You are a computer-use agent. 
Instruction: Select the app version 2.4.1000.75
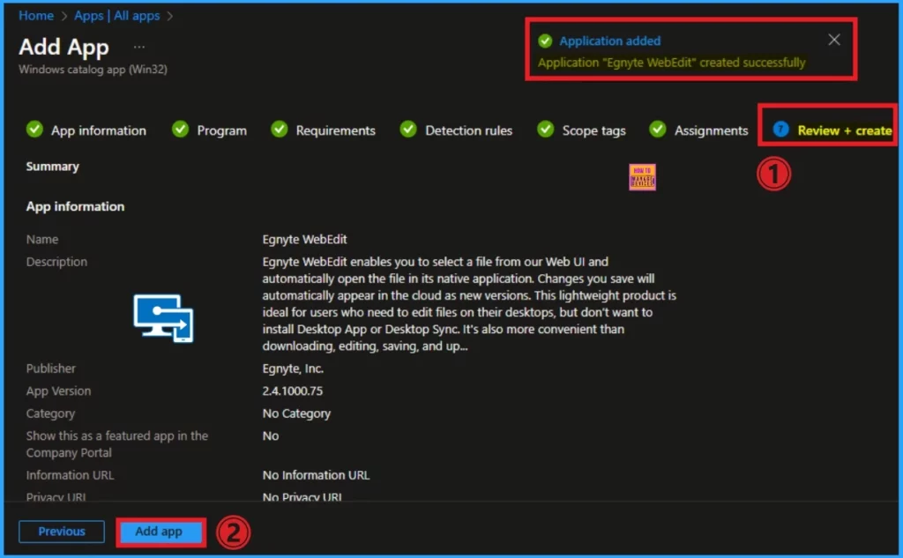click(293, 391)
